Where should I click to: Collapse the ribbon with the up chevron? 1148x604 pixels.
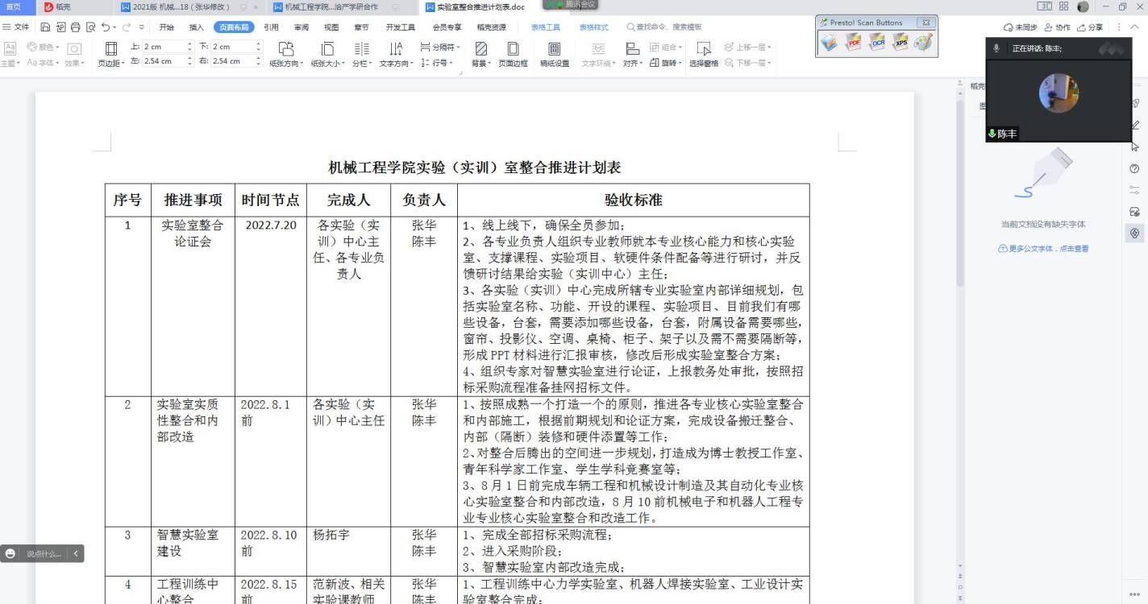coord(1133,27)
